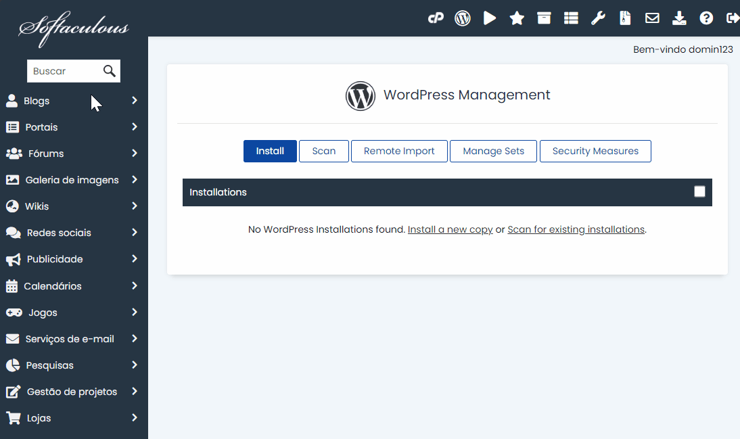Click the Galeria de imagens picture icon
This screenshot has height=439, width=740.
click(x=12, y=180)
